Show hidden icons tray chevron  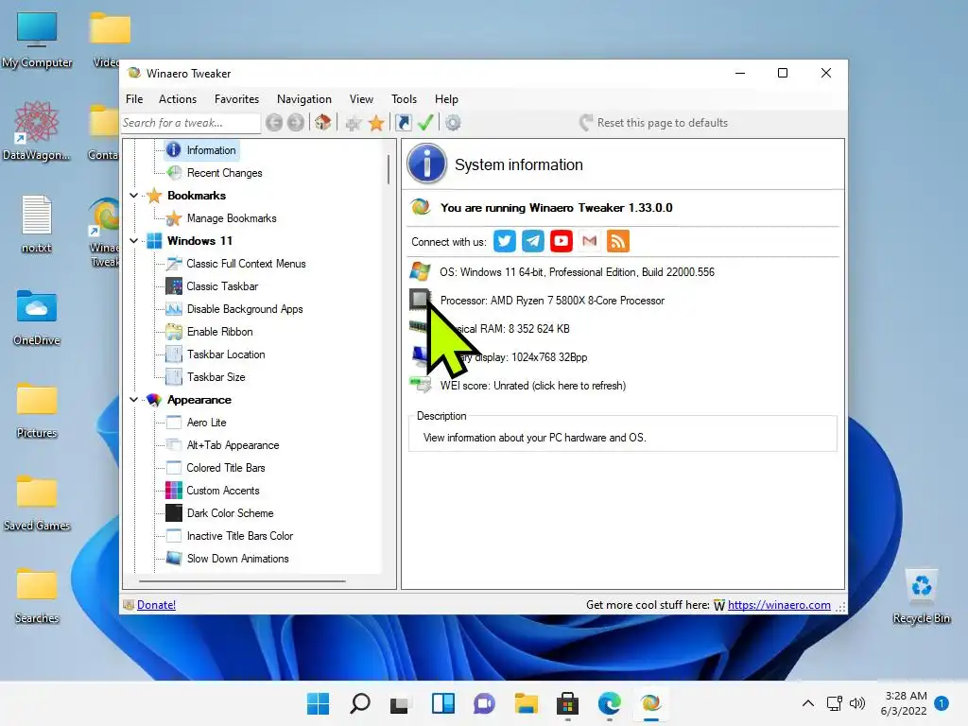point(807,703)
